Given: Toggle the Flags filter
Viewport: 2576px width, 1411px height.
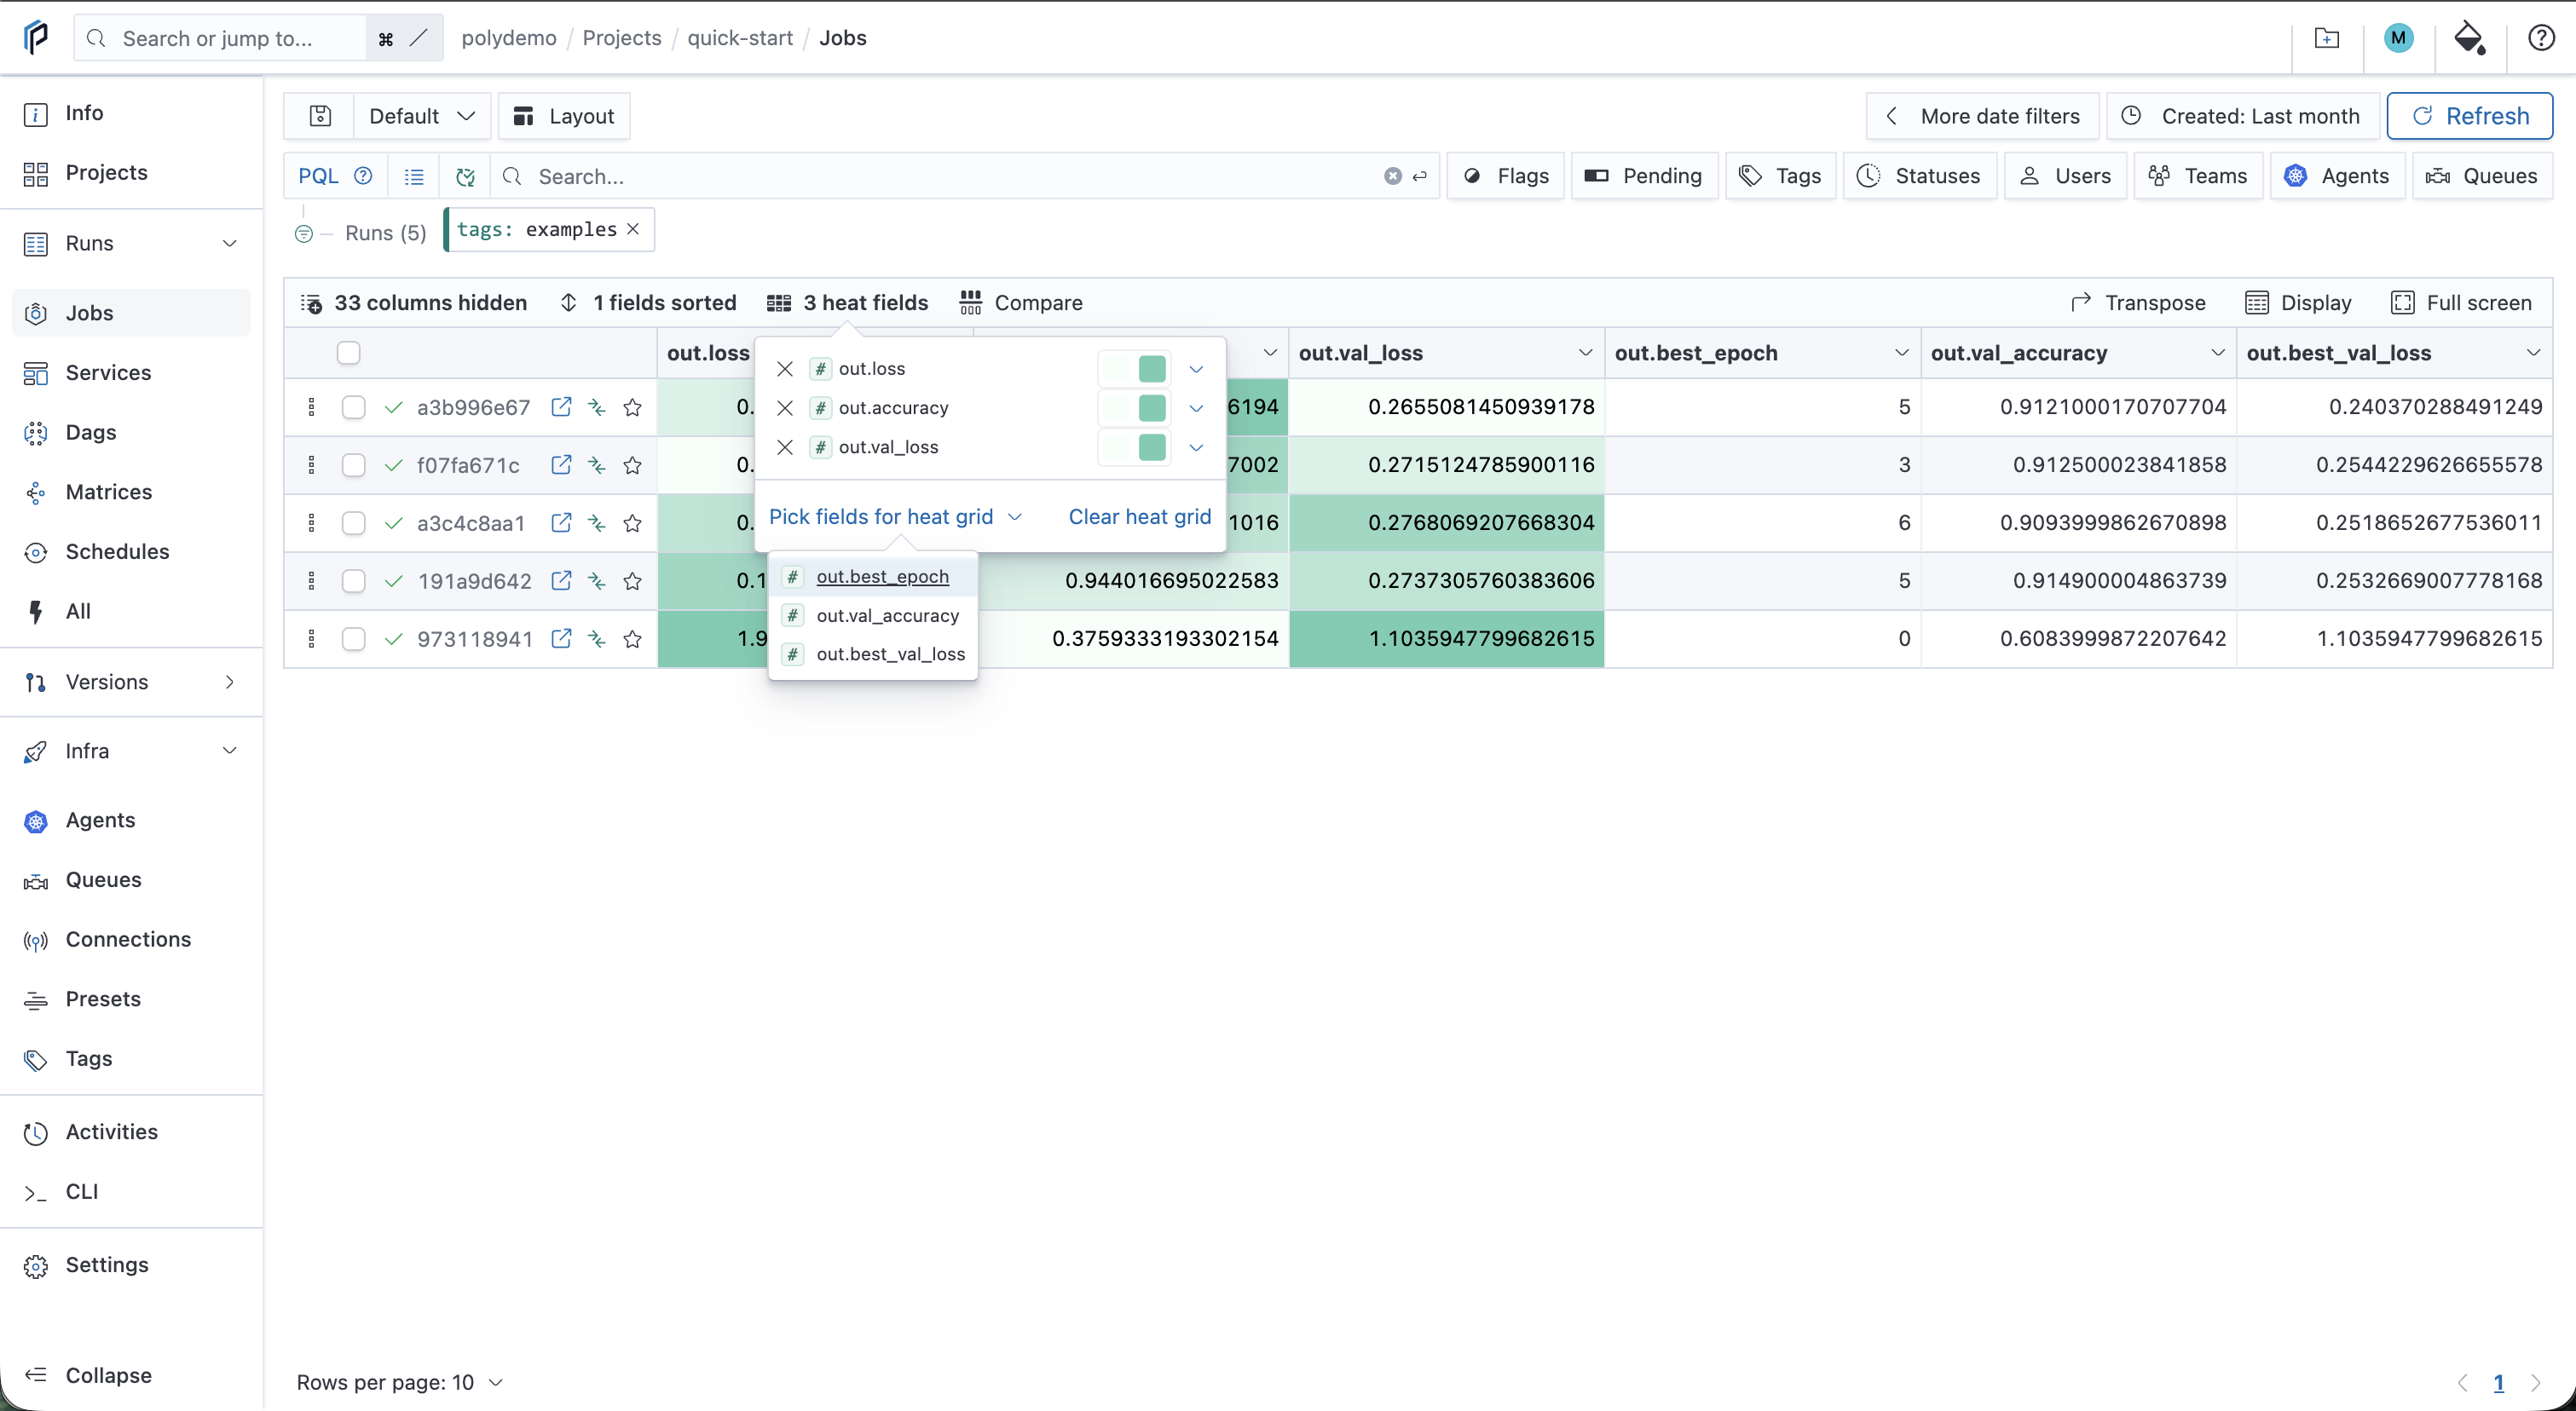Looking at the screenshot, I should pos(1506,176).
